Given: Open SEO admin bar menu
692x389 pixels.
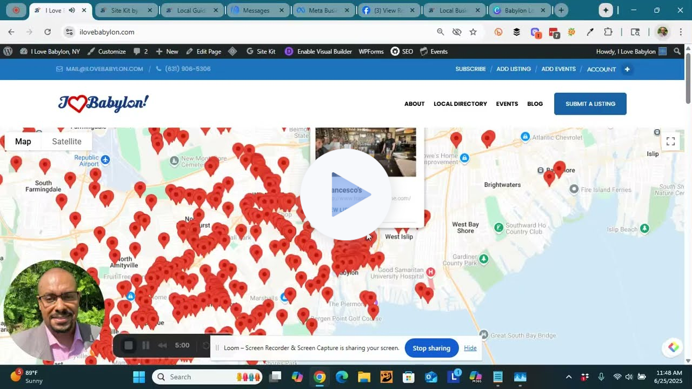Looking at the screenshot, I should pyautogui.click(x=402, y=51).
